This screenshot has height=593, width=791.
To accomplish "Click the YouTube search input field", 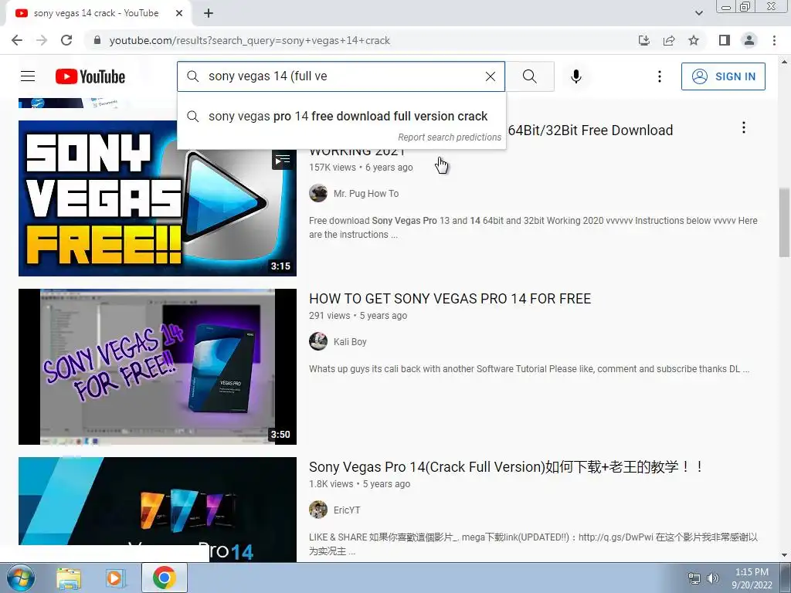I will (x=341, y=76).
